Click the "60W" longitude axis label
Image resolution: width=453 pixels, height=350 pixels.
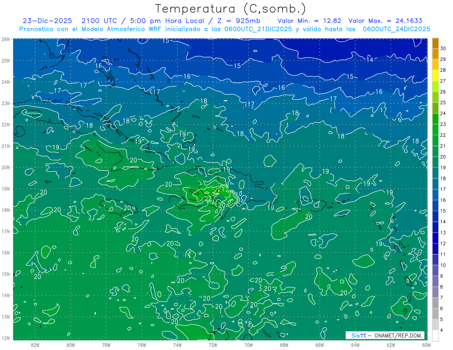[427, 345]
